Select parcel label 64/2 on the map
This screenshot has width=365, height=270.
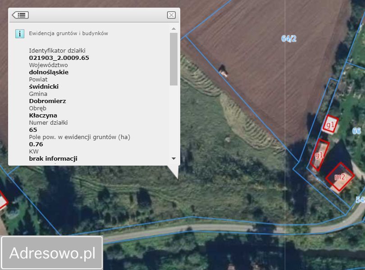(x=289, y=39)
